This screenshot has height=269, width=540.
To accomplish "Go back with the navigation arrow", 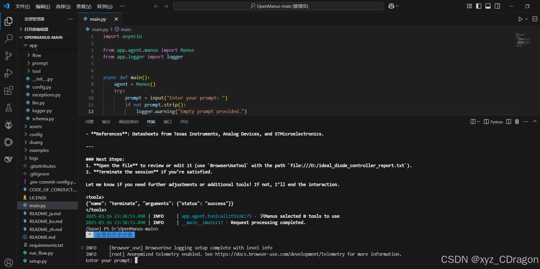I will pos(156,6).
